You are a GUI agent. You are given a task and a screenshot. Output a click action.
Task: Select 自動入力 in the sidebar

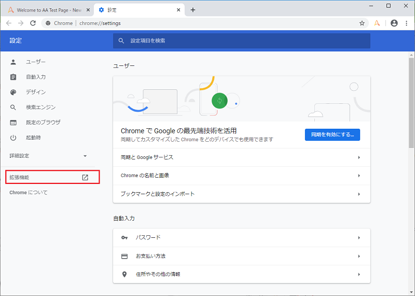(x=35, y=77)
